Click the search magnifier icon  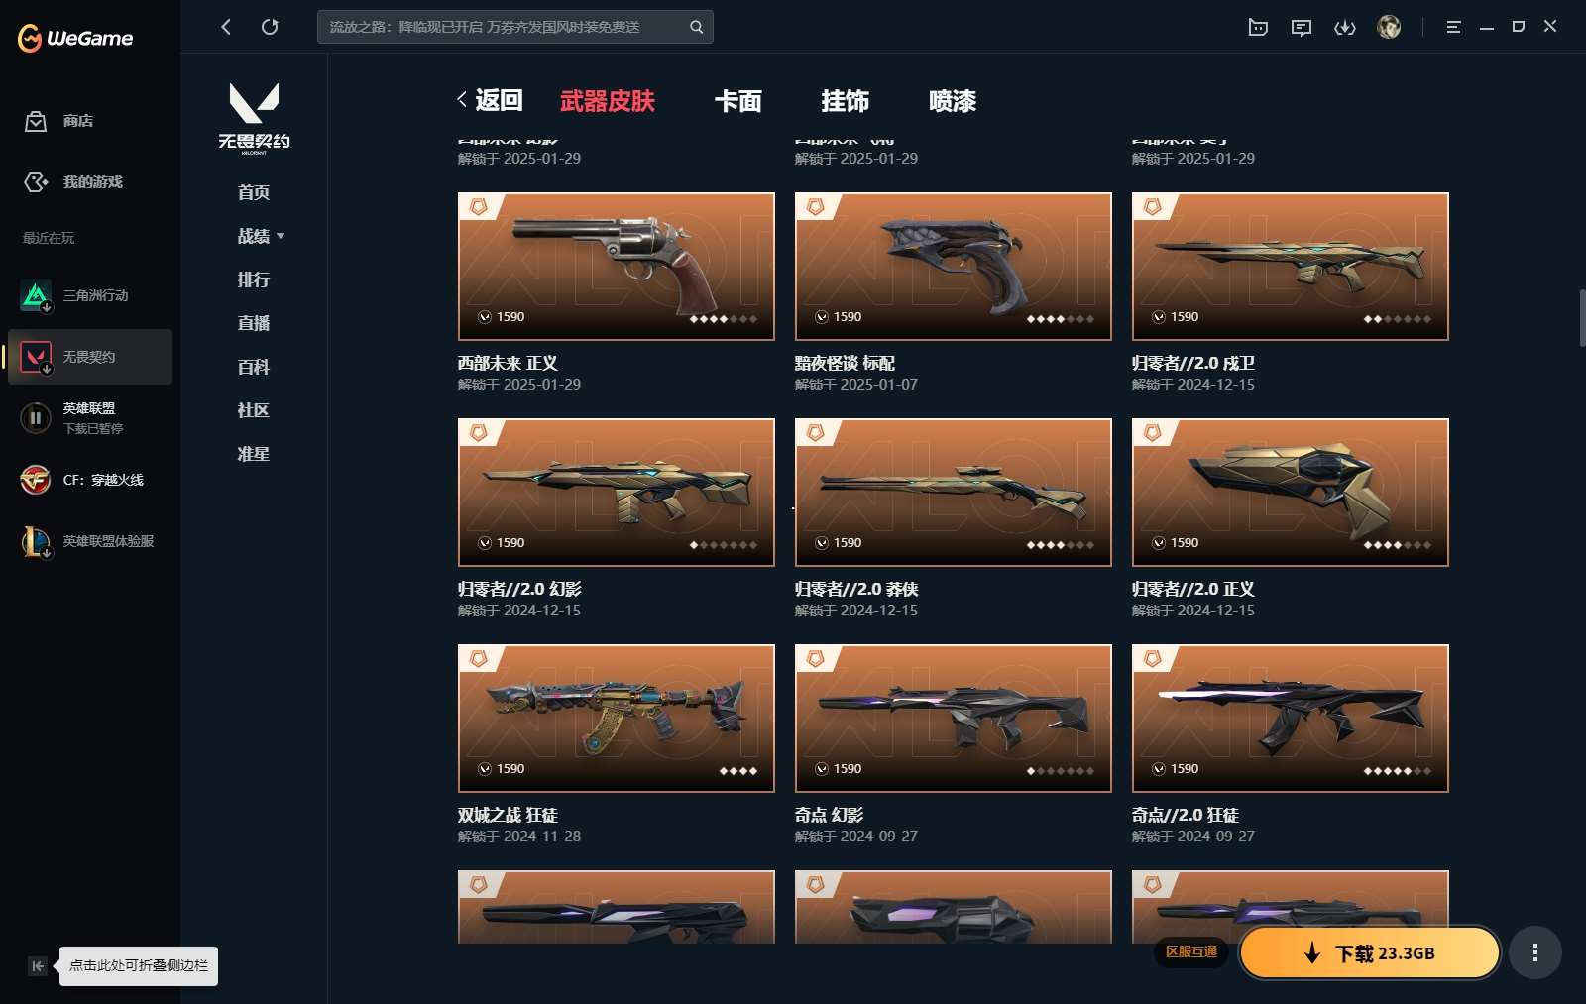(696, 27)
